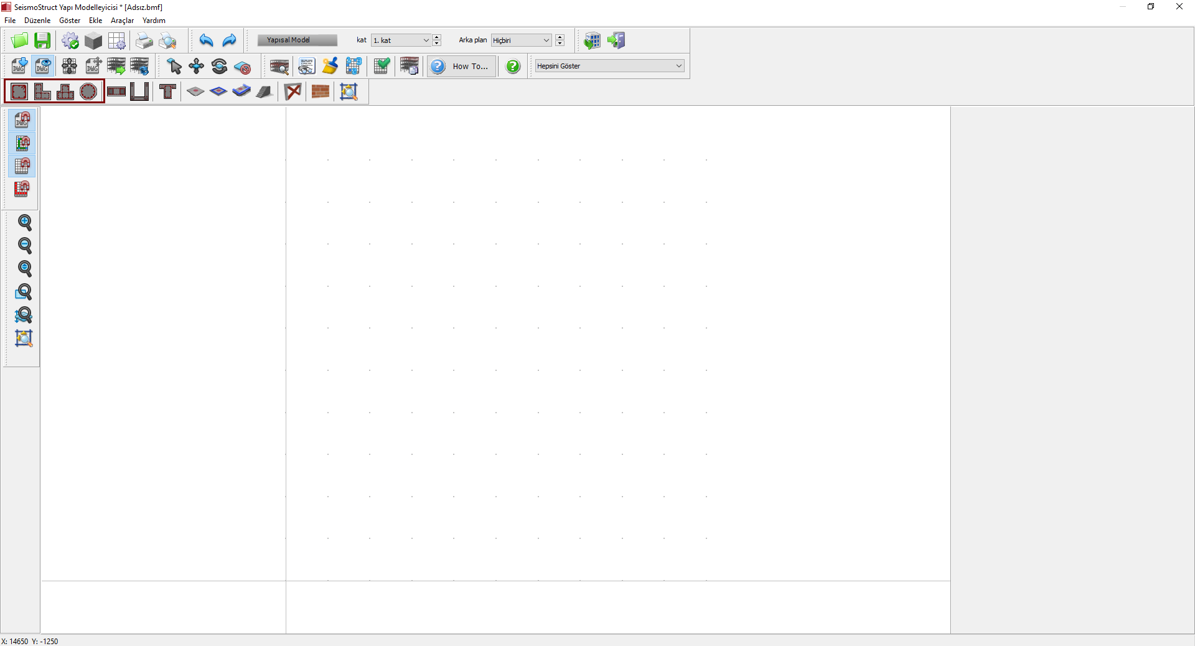The height and width of the screenshot is (646, 1195).
Task: Click the delete element tool
Action: click(x=243, y=66)
